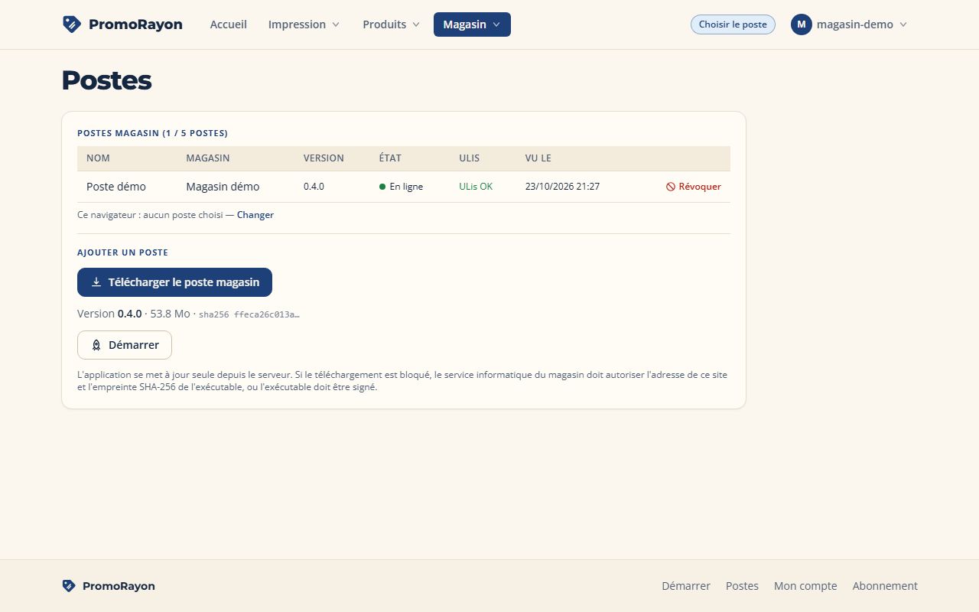Open the Postes link in the footer
Screen dimensions: 979x612
click(742, 586)
